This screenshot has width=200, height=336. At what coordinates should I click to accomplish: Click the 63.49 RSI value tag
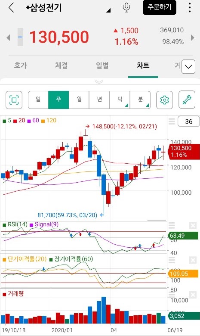tap(183, 236)
